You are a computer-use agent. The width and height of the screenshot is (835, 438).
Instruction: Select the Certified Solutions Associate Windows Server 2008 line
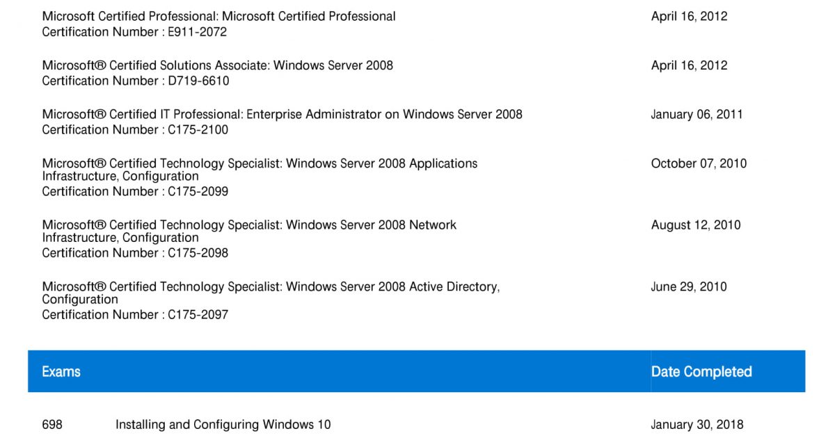217,65
